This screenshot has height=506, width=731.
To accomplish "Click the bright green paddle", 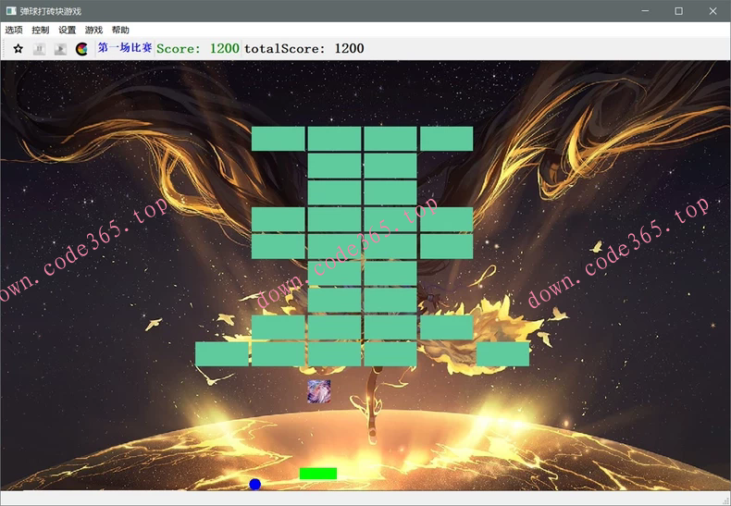I will coord(318,474).
